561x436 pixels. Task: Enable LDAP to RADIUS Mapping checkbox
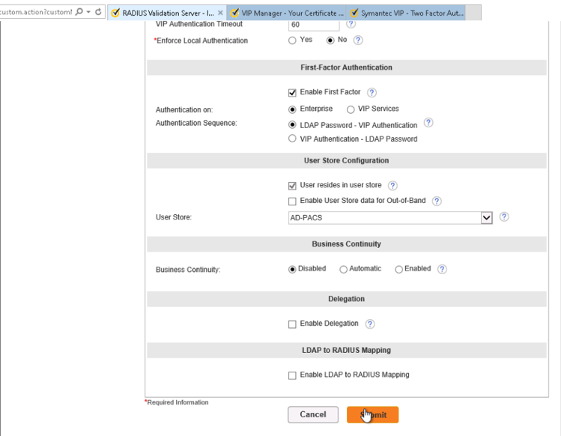[292, 375]
